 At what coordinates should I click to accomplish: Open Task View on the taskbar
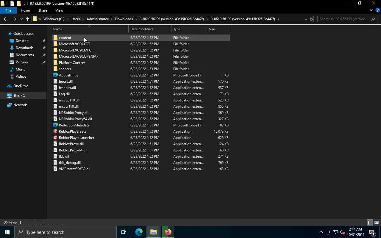pyautogui.click(x=124, y=232)
